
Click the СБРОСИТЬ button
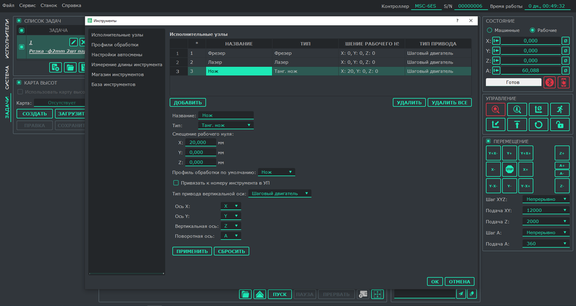(x=232, y=251)
